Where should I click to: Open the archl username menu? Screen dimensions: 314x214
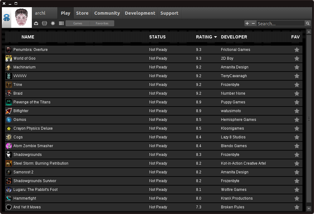click(40, 13)
